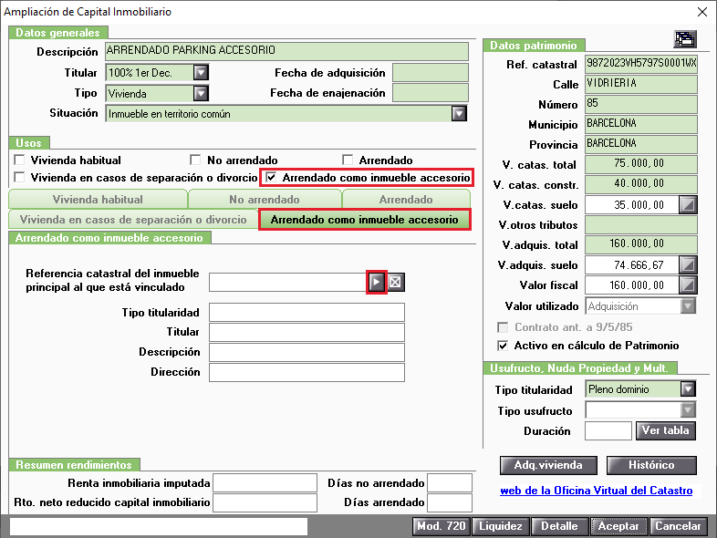Image resolution: width=717 pixels, height=538 pixels.
Task: Click the Ver tabla button
Action: (x=665, y=430)
